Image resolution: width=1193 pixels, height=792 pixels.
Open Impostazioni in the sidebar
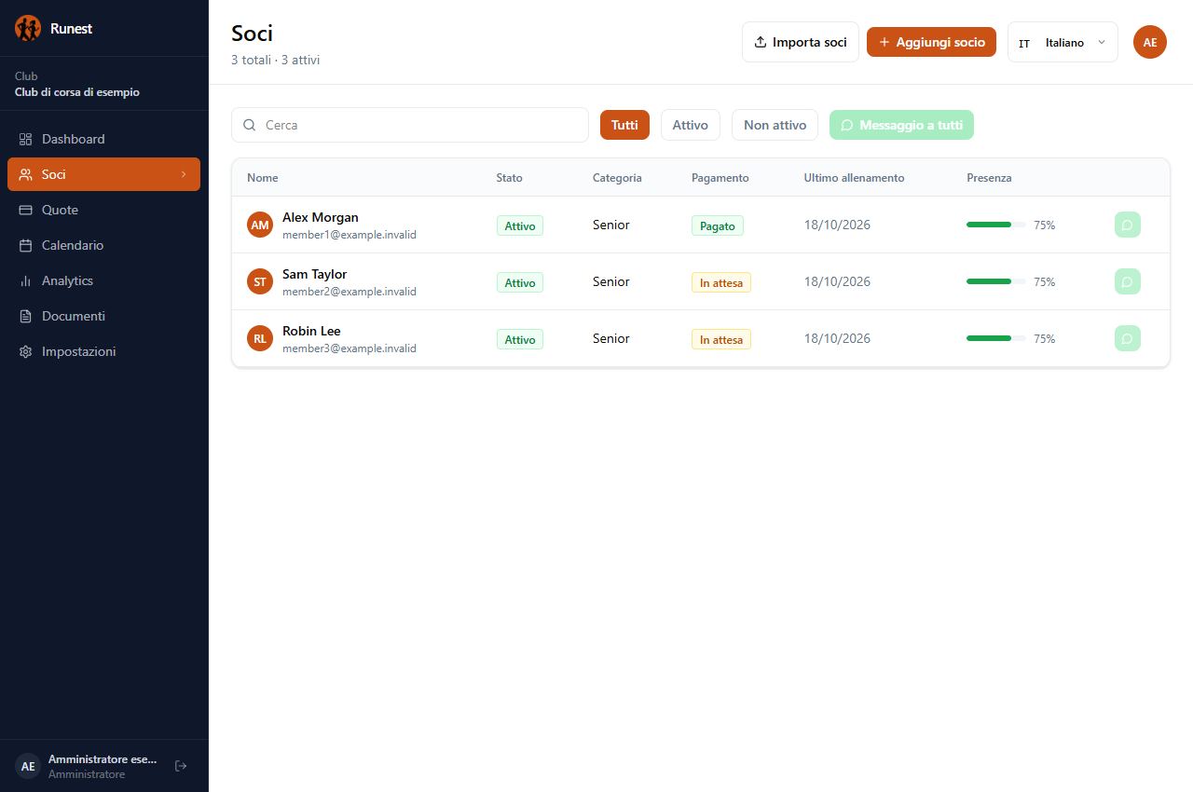103,351
